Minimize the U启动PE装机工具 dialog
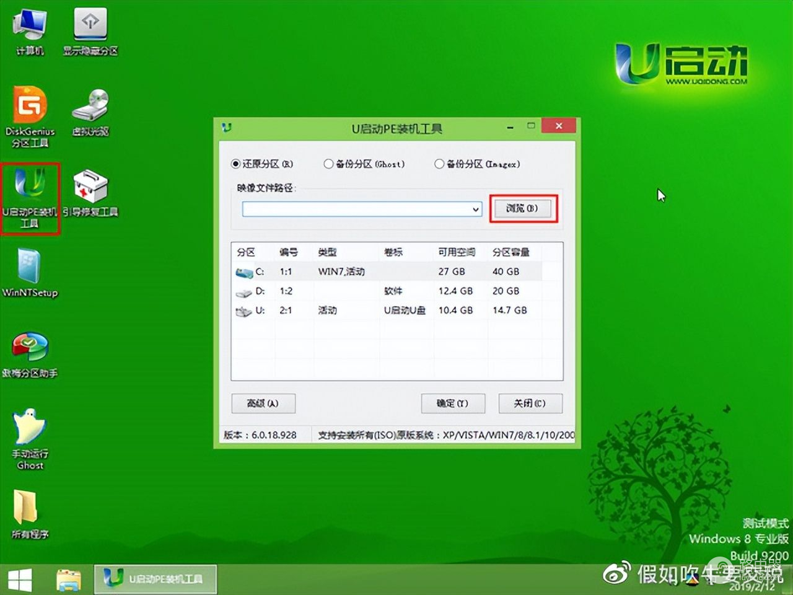The height and width of the screenshot is (595, 793). click(510, 127)
